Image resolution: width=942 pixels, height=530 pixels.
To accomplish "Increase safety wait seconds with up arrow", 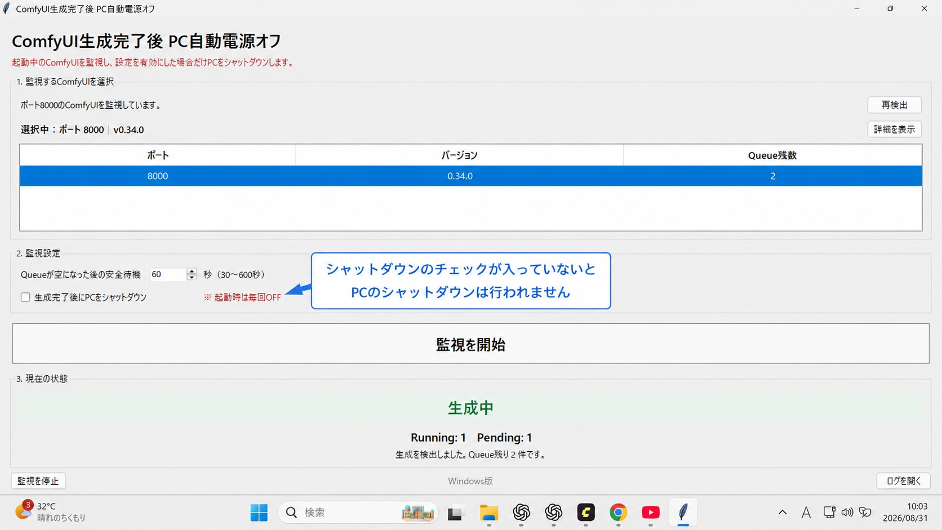I will pos(192,271).
